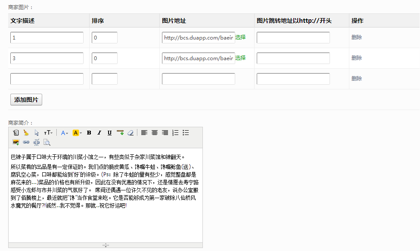This screenshot has height=251, width=420.
Task: Center align the editor text
Action: [x=155, y=133]
